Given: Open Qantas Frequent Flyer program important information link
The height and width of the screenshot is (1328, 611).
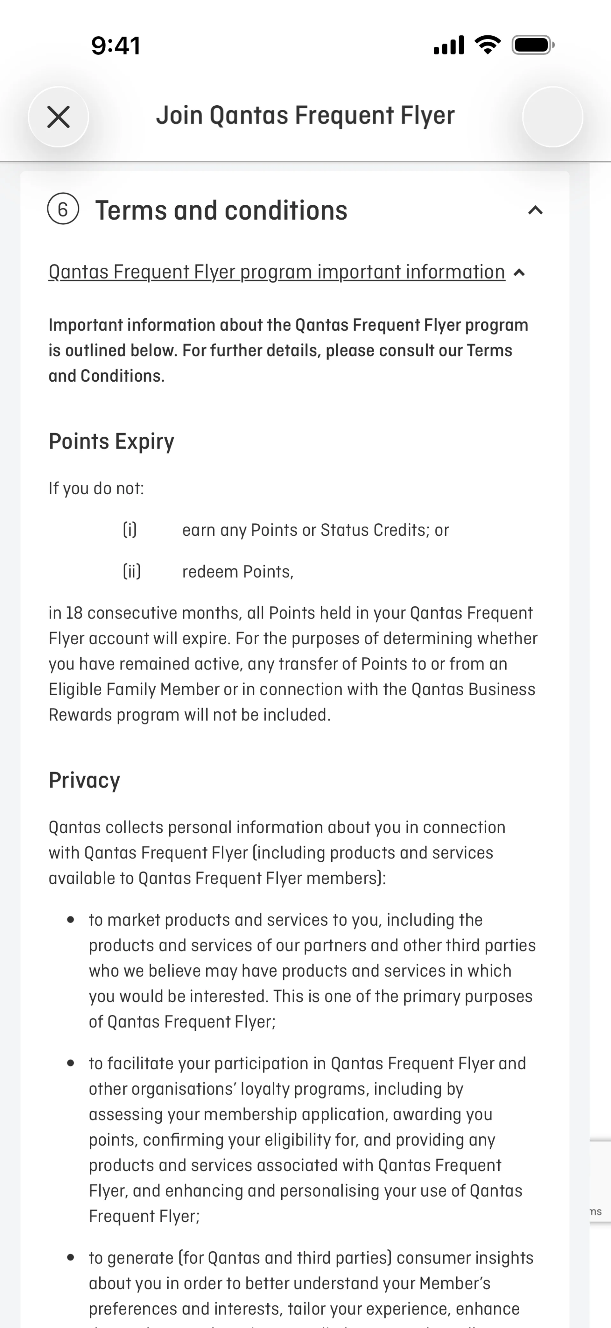Looking at the screenshot, I should pyautogui.click(x=277, y=272).
